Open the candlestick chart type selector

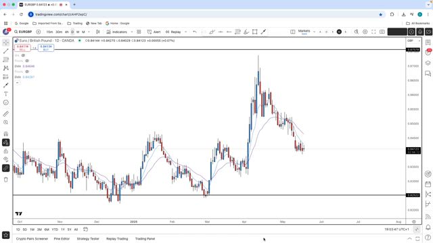[x=97, y=32]
